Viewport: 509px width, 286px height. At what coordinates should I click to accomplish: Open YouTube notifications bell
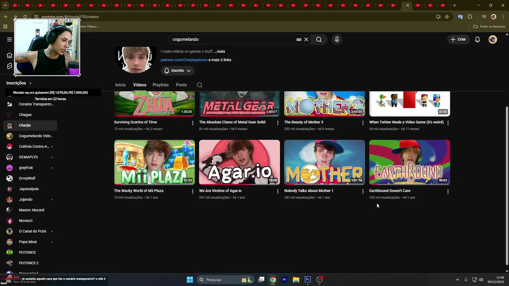tap(478, 39)
